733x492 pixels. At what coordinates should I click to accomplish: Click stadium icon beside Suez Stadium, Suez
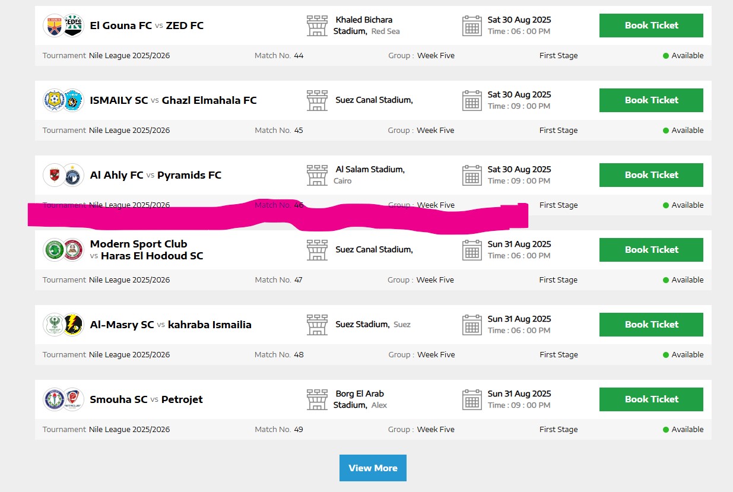tap(317, 325)
